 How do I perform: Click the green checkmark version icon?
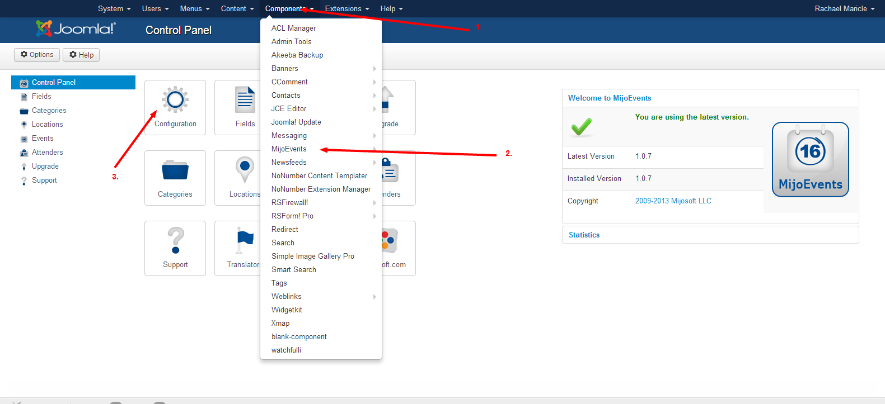click(582, 127)
